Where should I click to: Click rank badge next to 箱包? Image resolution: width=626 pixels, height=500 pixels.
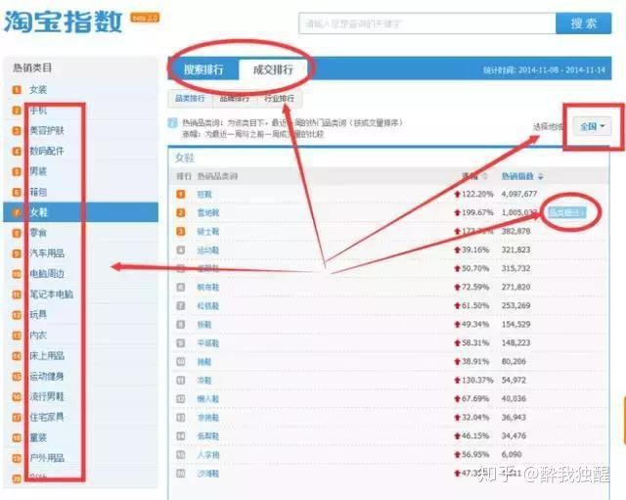click(17, 193)
